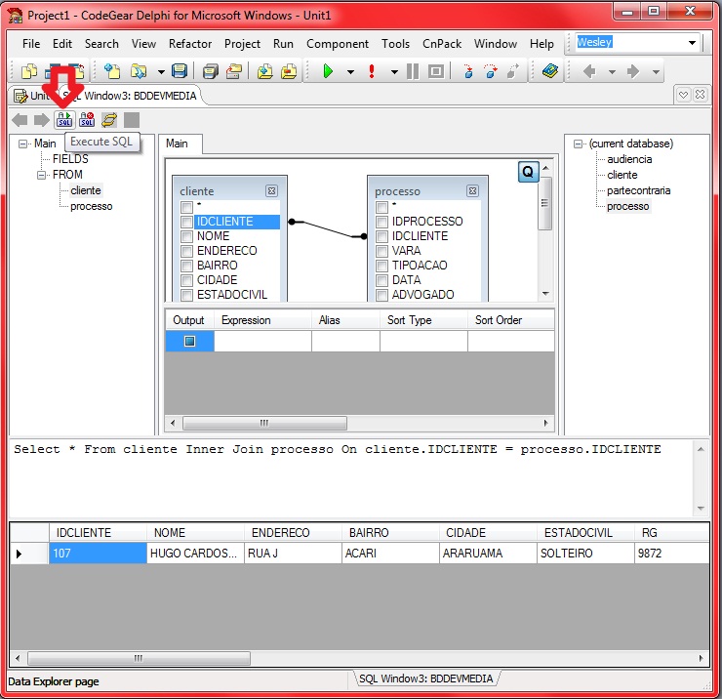Toggle the Output checkbox in grid row
Screen dimensions: 722x699
(x=189, y=342)
